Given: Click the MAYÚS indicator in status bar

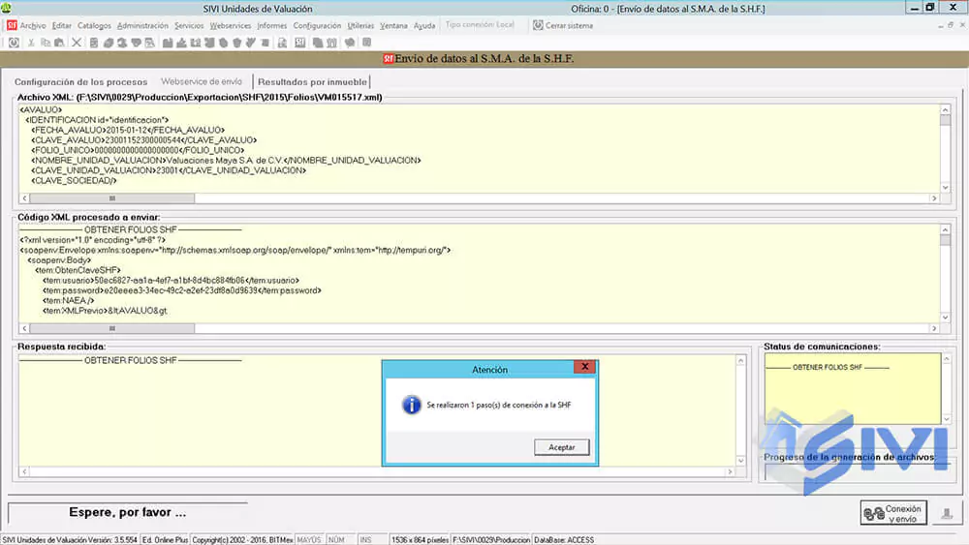Looking at the screenshot, I should point(309,540).
